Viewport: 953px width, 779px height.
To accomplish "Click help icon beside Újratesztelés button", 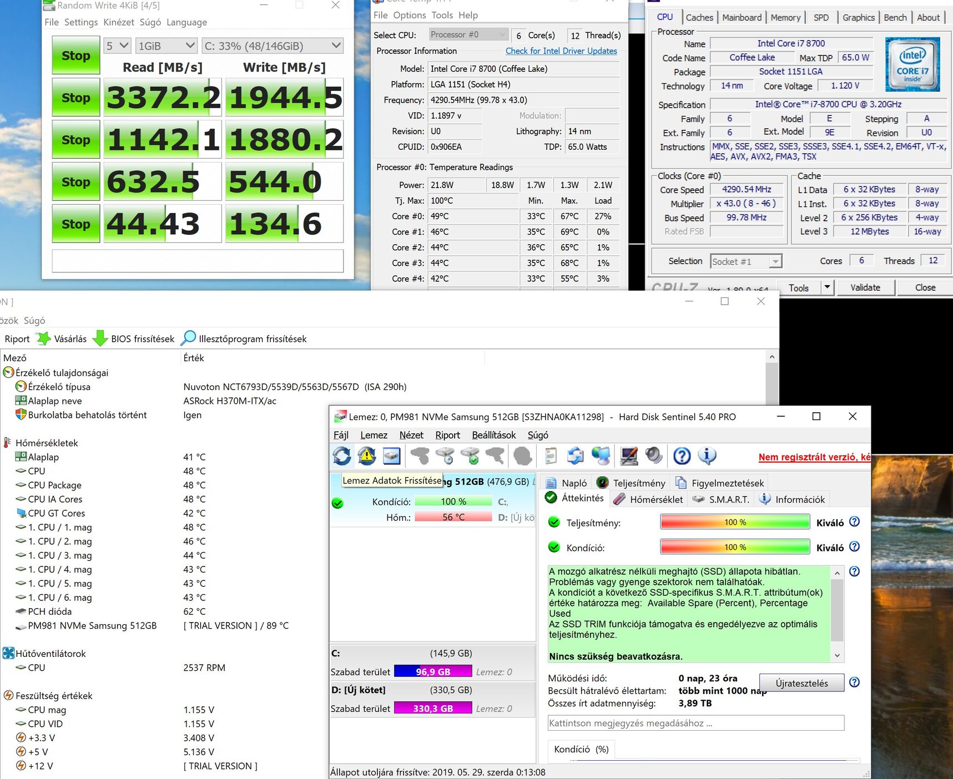I will point(855,682).
